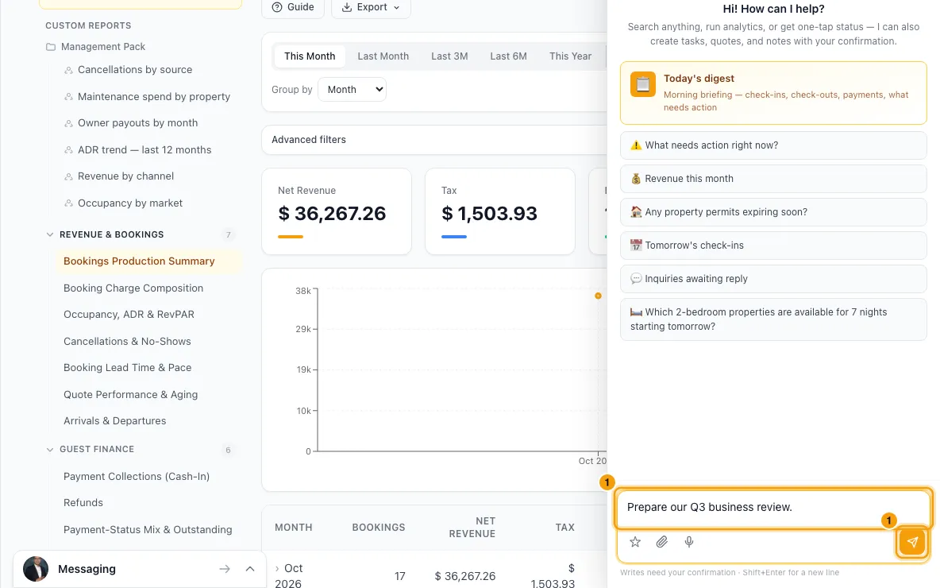Open Arrivals & Departures report
Image resolution: width=940 pixels, height=588 pixels.
tap(114, 421)
